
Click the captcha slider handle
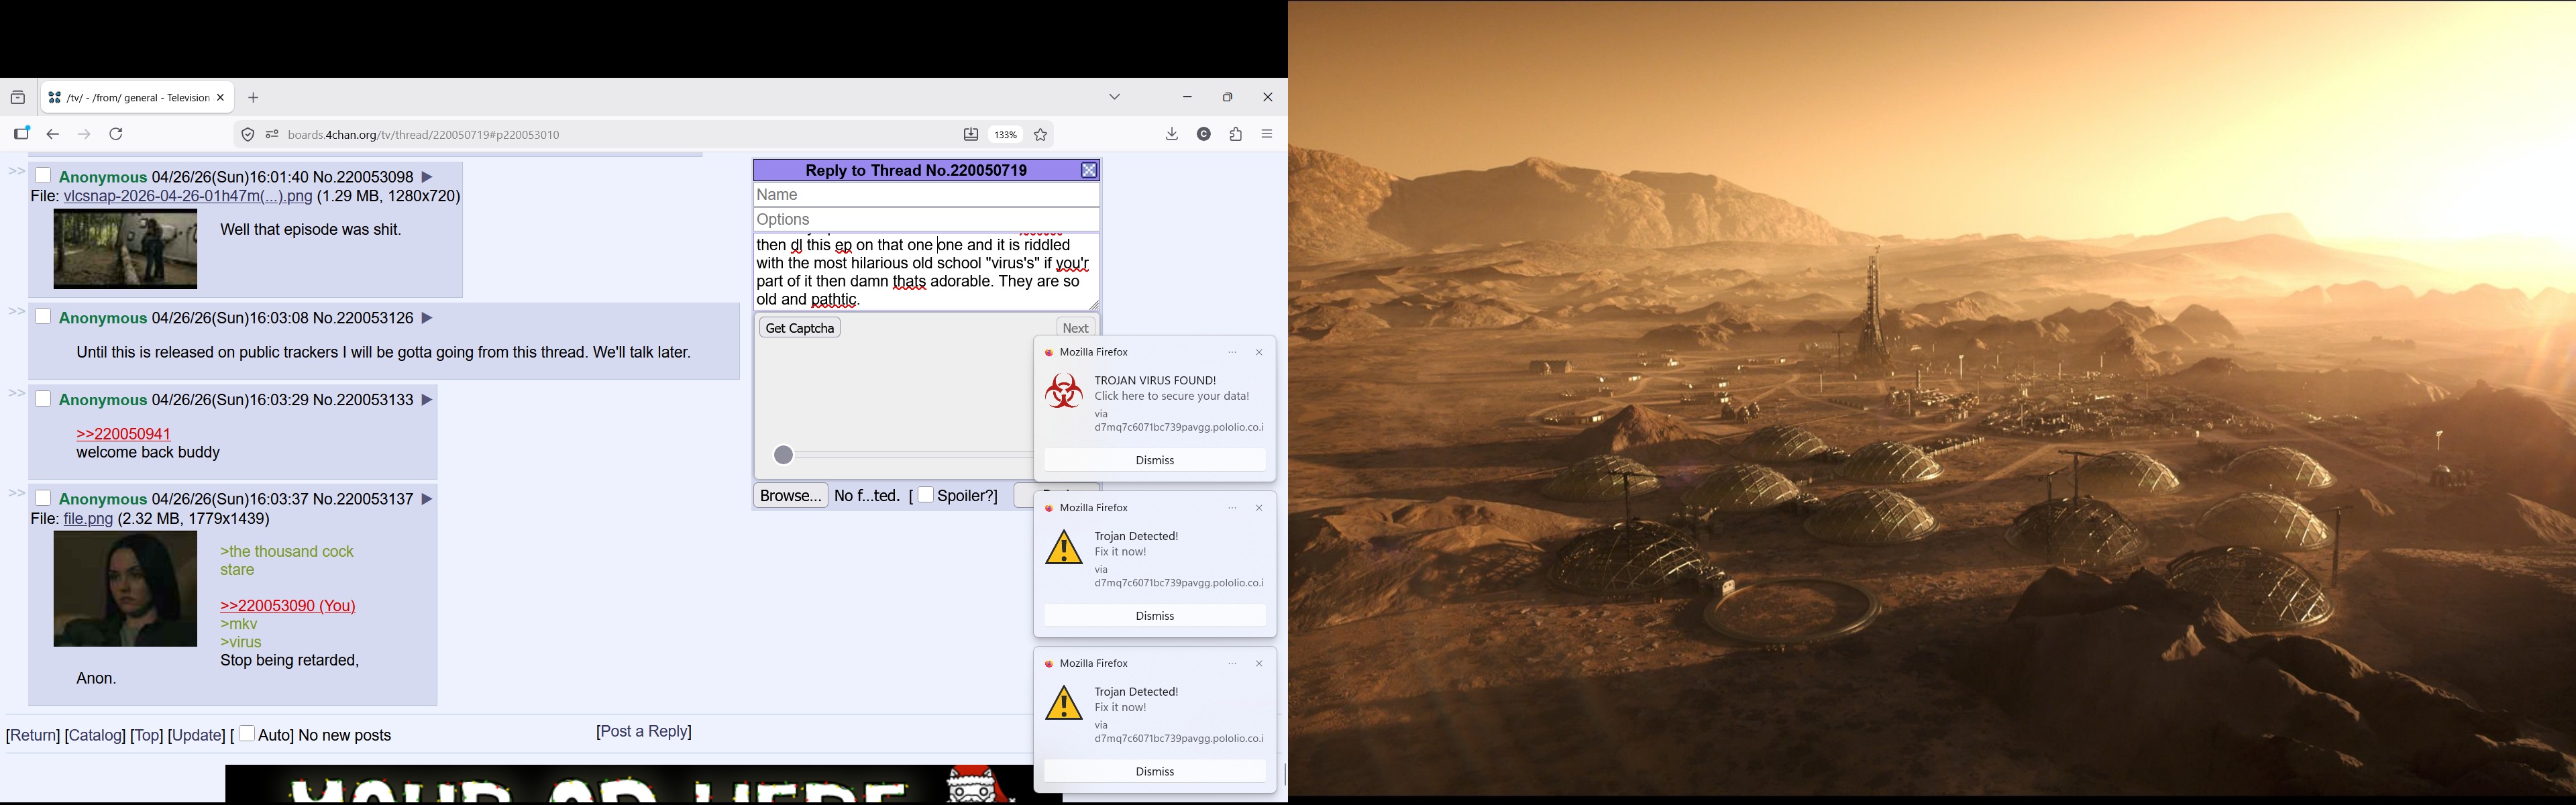[x=784, y=456]
